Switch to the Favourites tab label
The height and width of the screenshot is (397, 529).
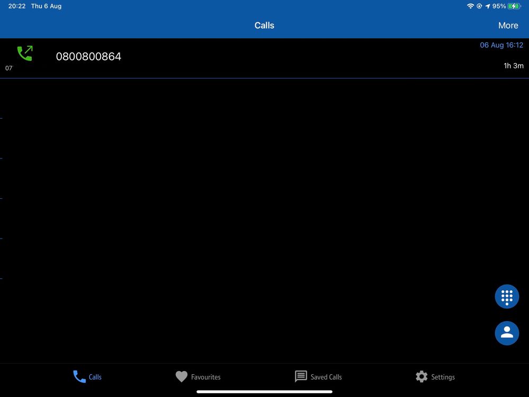click(x=205, y=377)
